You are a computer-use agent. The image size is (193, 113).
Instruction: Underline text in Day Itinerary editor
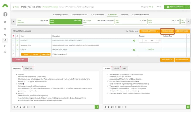20,107
